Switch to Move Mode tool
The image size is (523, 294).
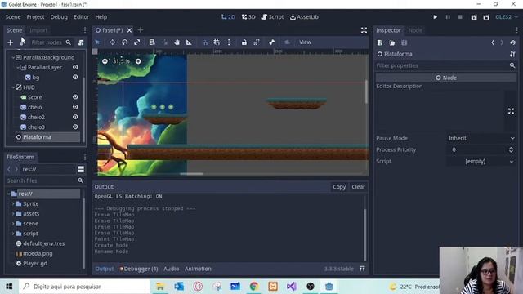click(x=113, y=42)
